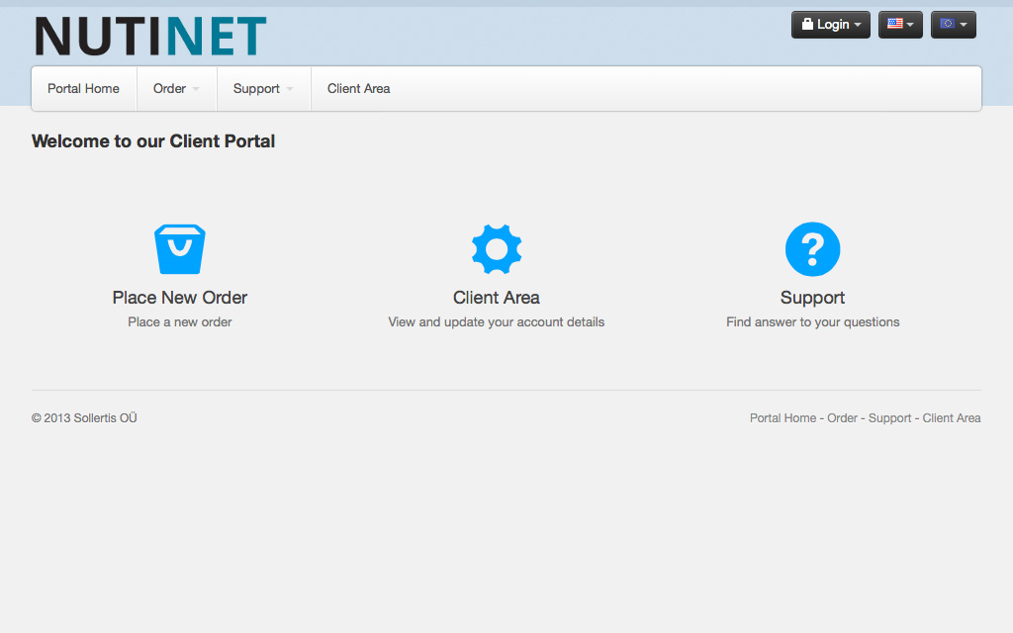Viewport: 1013px width, 633px height.
Task: Click the NUTINET logo
Action: click(x=150, y=37)
